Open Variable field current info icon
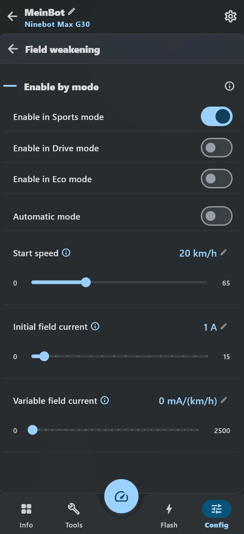Image resolution: width=244 pixels, height=534 pixels. coord(105,401)
